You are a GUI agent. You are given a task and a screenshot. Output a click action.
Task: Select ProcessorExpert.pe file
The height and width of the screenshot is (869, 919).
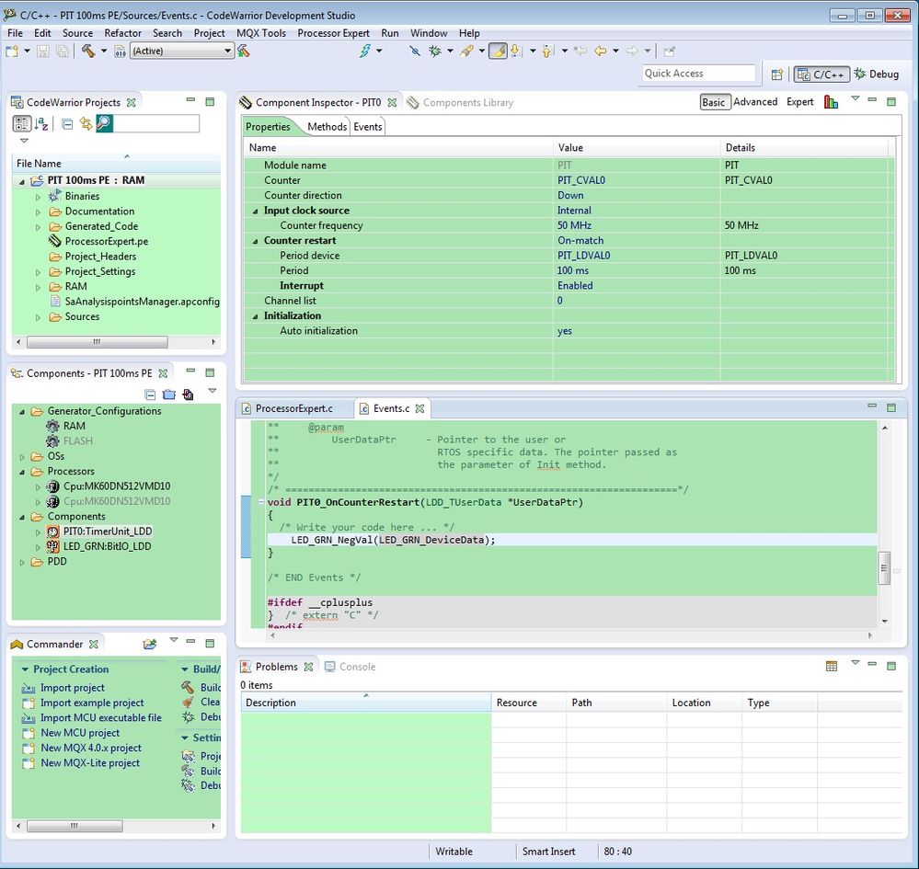pos(106,242)
